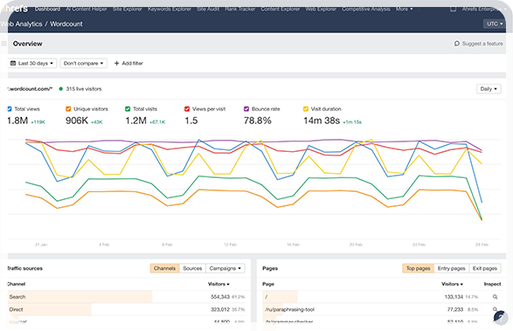Open the Ahrefs Enterprise account menu
513x331 pixels.
click(x=484, y=9)
